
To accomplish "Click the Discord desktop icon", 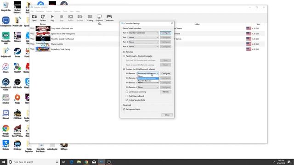I will click(x=6, y=114).
